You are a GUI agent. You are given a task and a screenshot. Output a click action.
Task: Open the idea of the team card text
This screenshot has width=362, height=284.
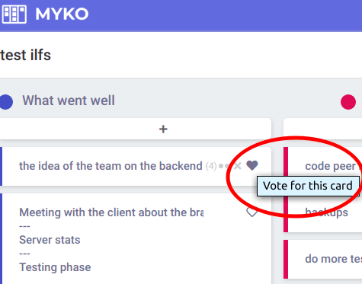pyautogui.click(x=111, y=166)
